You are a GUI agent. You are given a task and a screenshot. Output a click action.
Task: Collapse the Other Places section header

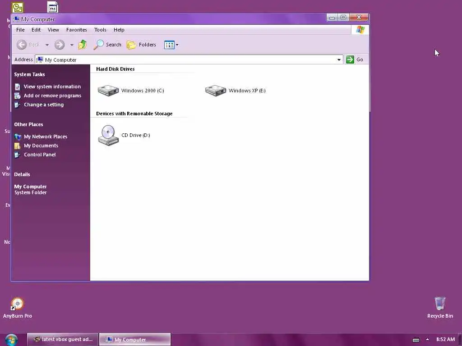point(28,124)
